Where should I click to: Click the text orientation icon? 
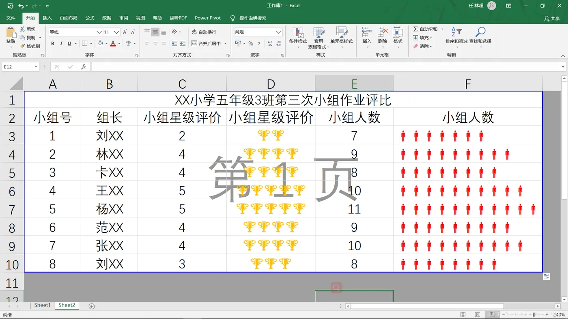pos(174,32)
